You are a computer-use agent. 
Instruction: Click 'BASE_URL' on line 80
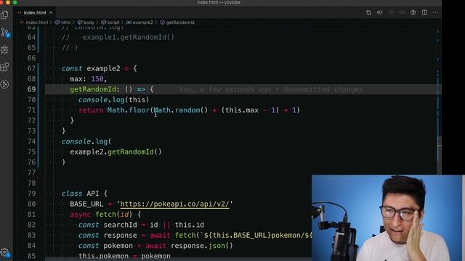(x=86, y=204)
